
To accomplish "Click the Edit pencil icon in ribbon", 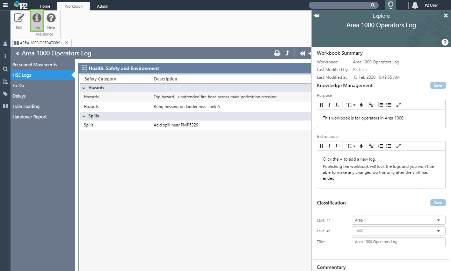I will (19, 18).
